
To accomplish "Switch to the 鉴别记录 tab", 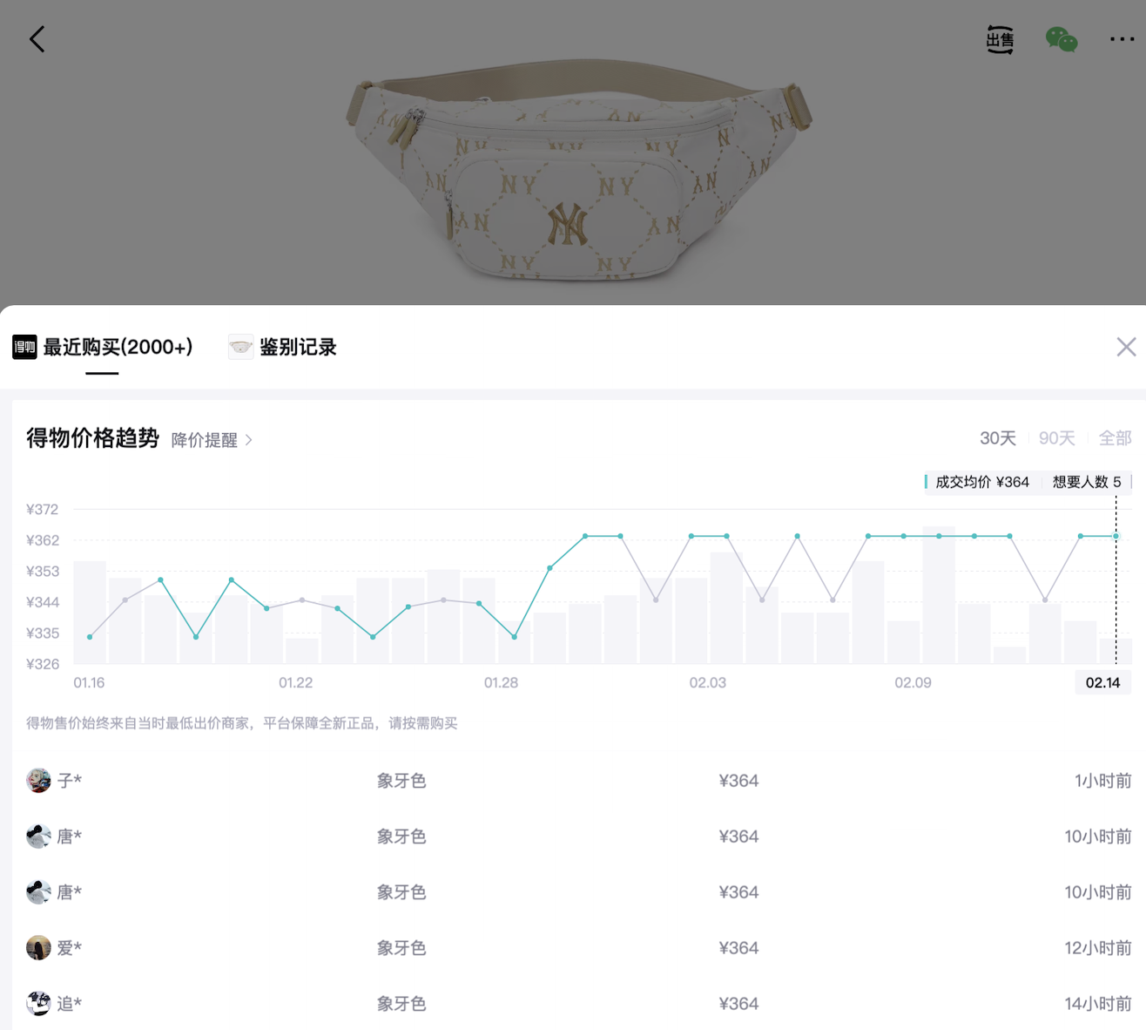I will (x=298, y=347).
